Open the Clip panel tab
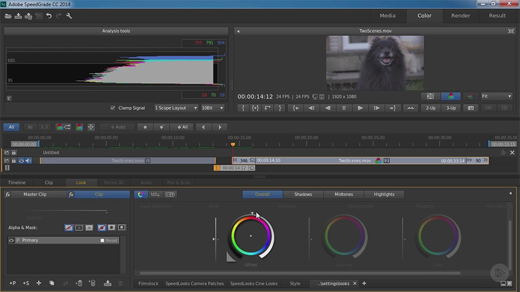This screenshot has width=520, height=292. [48, 182]
